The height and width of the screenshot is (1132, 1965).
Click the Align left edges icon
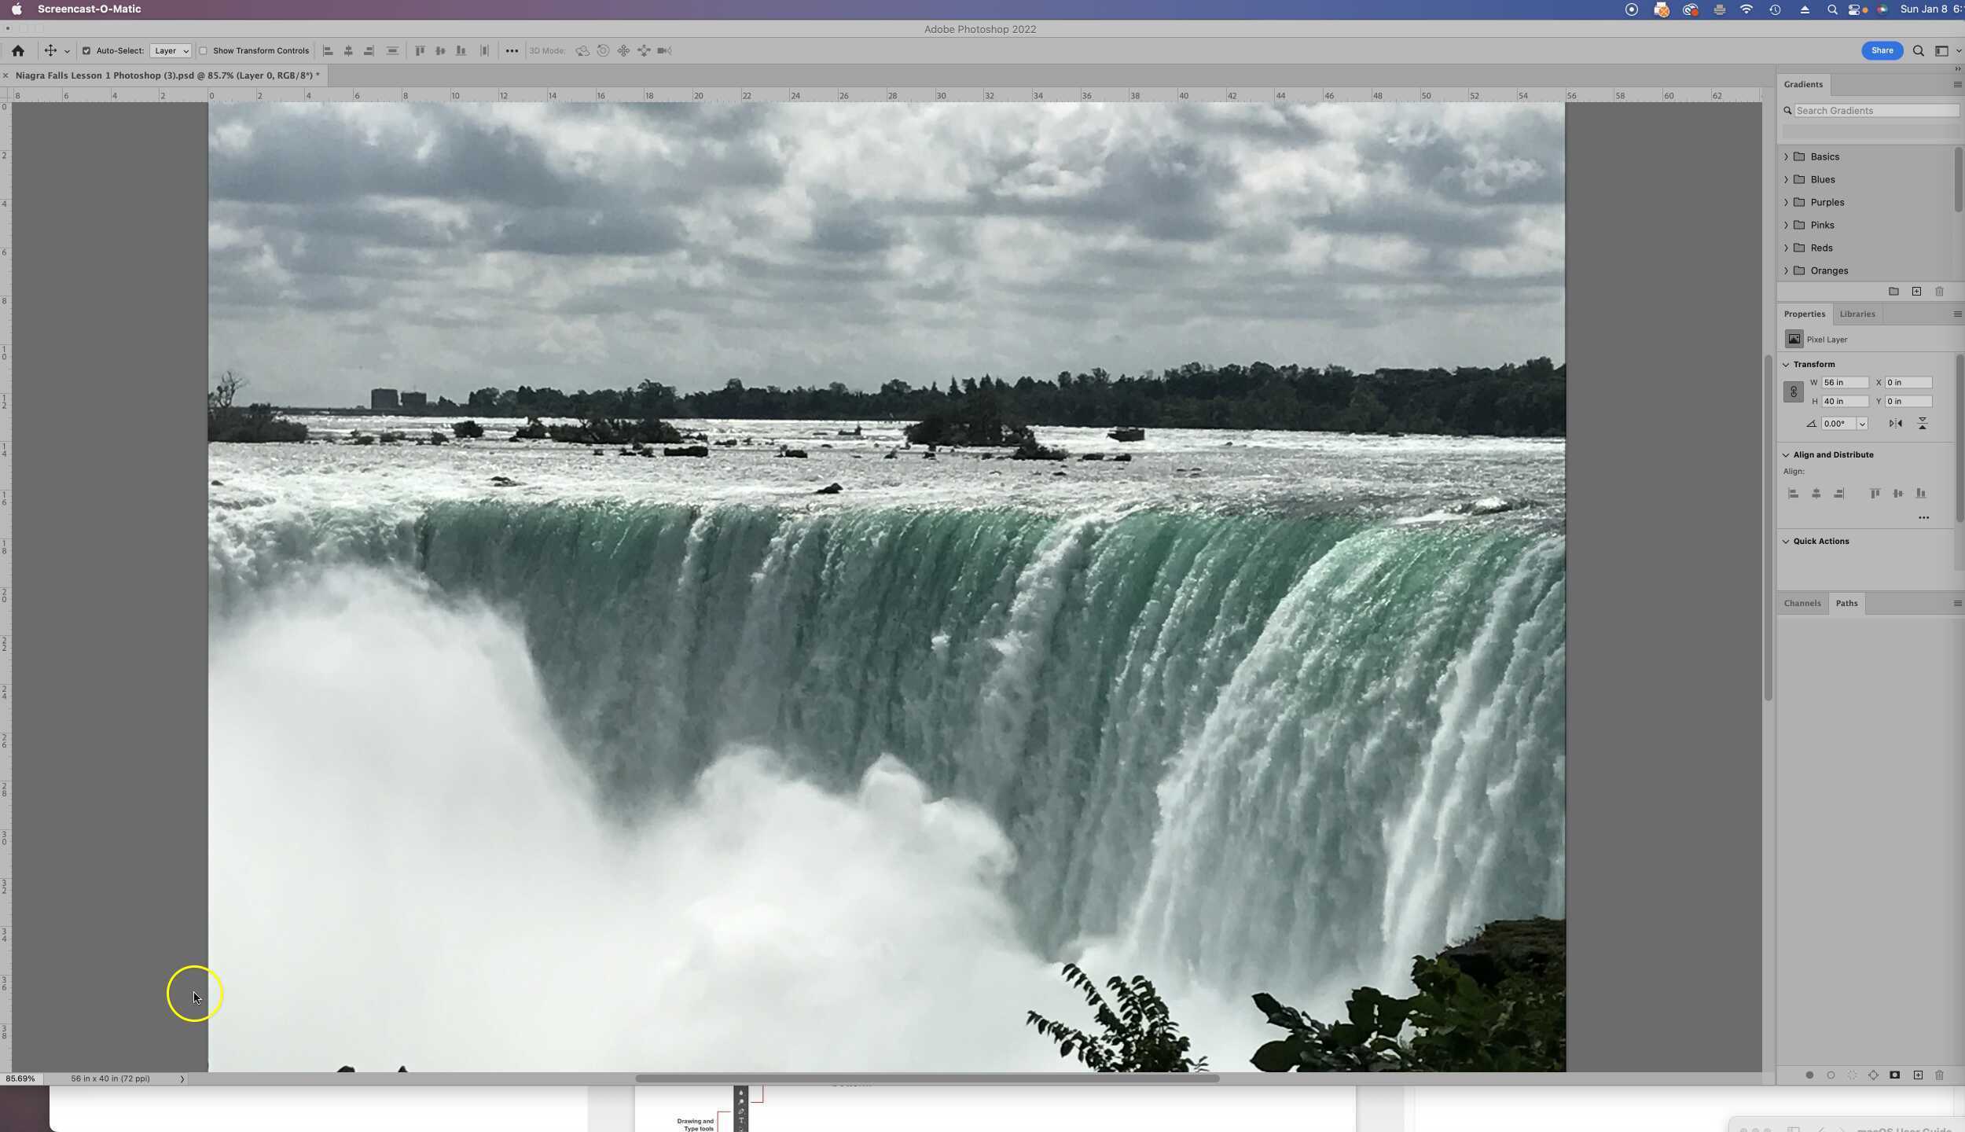click(x=326, y=50)
